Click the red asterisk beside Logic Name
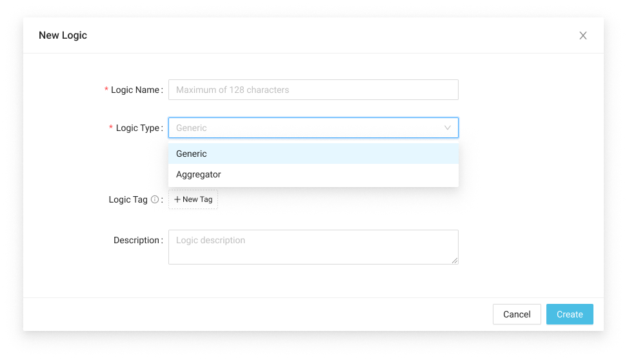627x360 pixels. tap(106, 90)
